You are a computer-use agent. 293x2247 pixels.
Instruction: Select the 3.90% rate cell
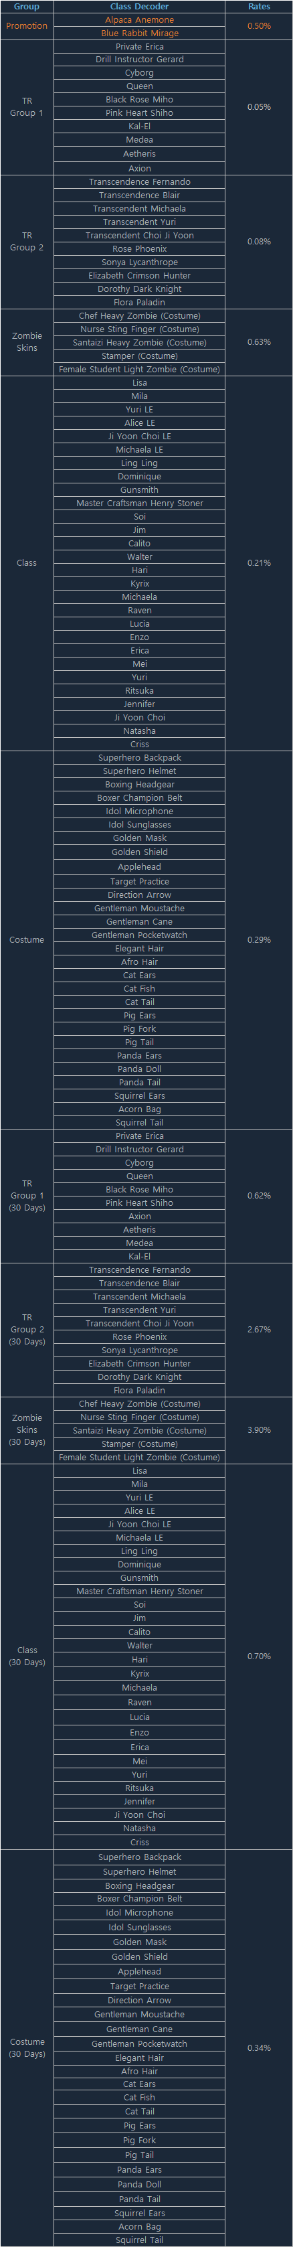coord(259,1429)
